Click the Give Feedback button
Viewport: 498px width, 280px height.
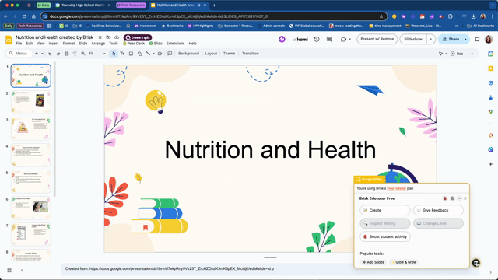click(438, 210)
